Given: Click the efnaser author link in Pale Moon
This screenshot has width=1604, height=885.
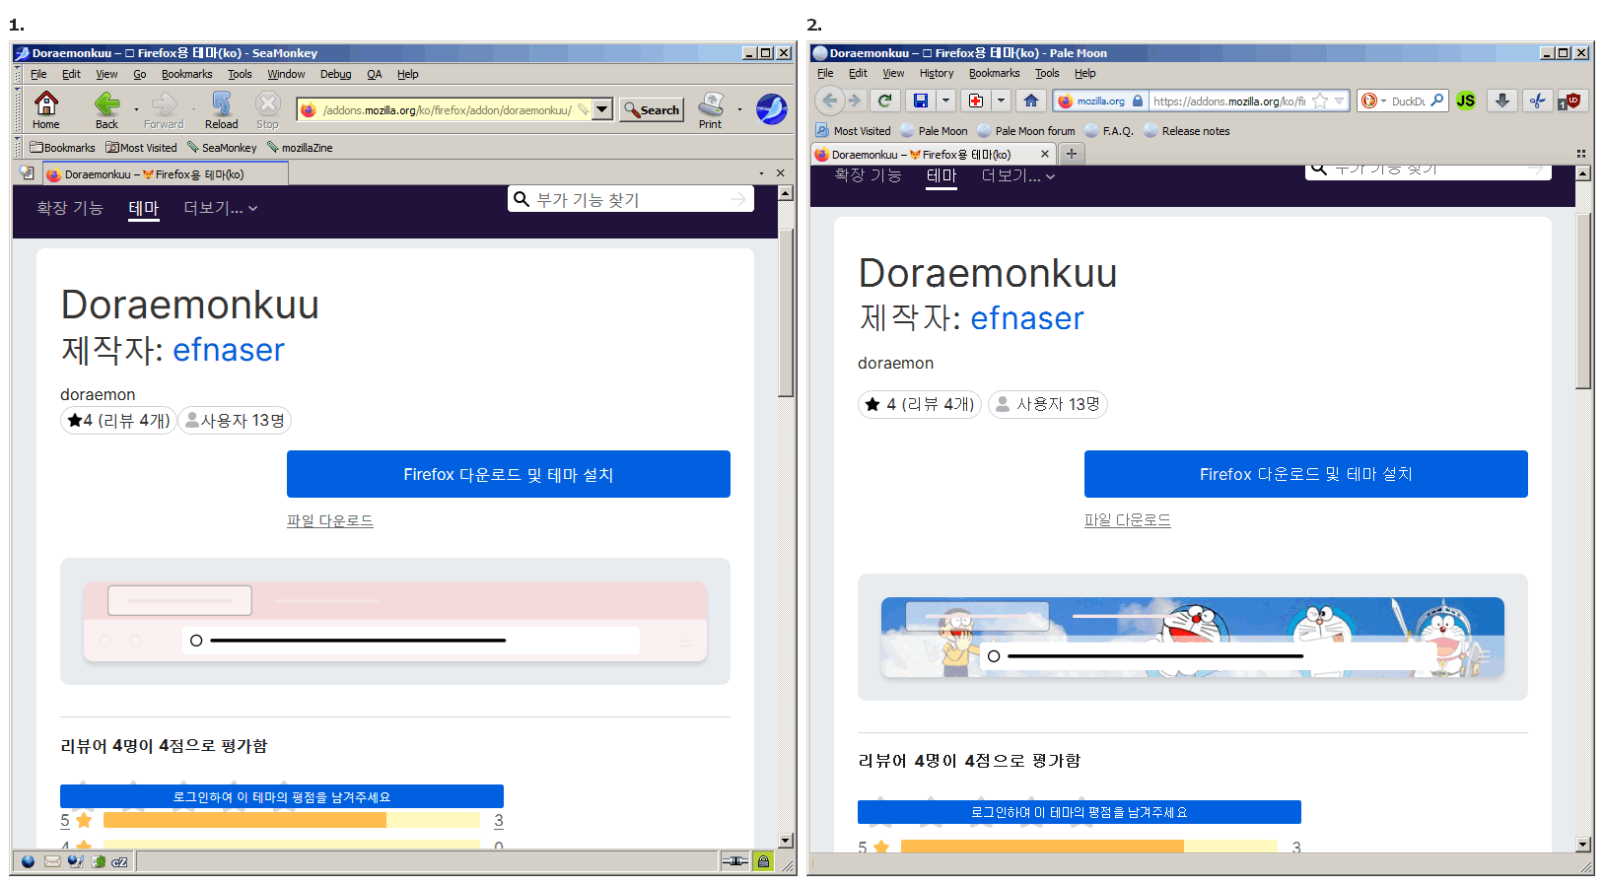Looking at the screenshot, I should pos(1027,318).
